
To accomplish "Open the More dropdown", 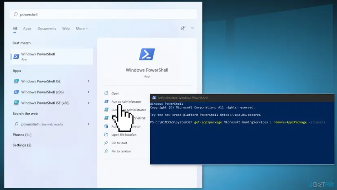I will 82,29.
